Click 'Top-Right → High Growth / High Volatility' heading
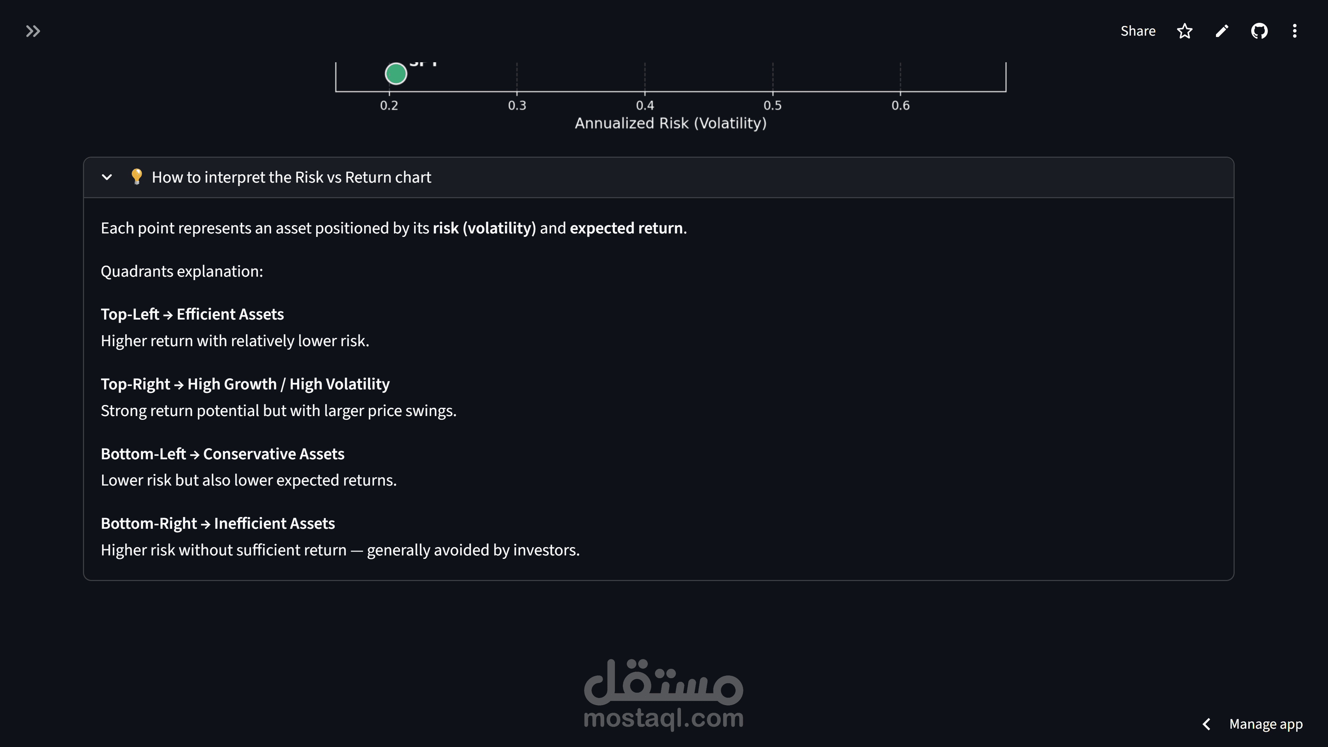 245,384
